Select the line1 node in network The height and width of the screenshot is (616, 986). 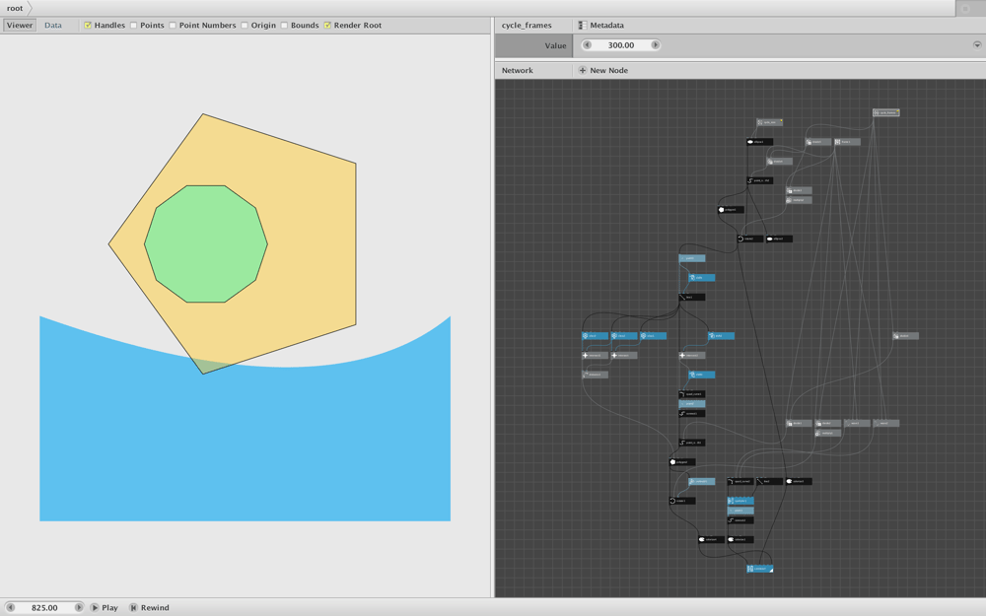692,298
